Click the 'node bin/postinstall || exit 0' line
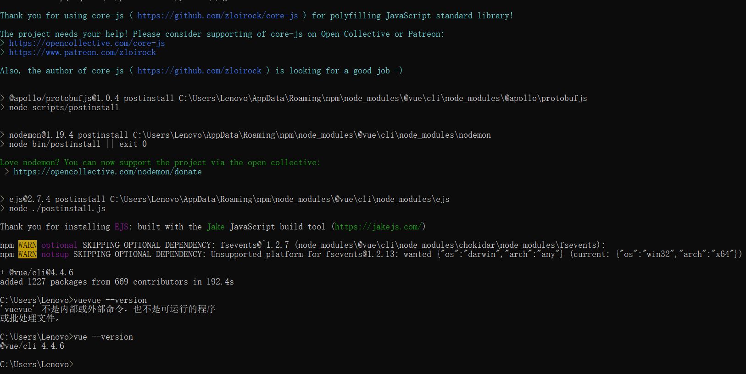Image resolution: width=746 pixels, height=374 pixels. click(73, 144)
